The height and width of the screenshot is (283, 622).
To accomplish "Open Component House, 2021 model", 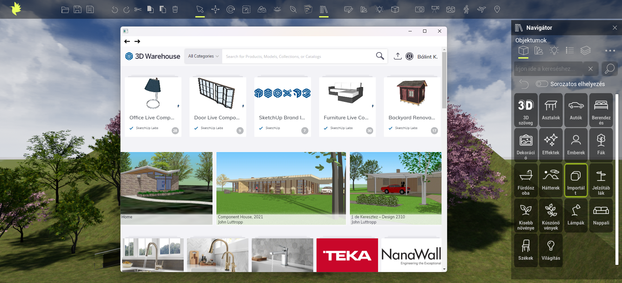I will tap(281, 188).
